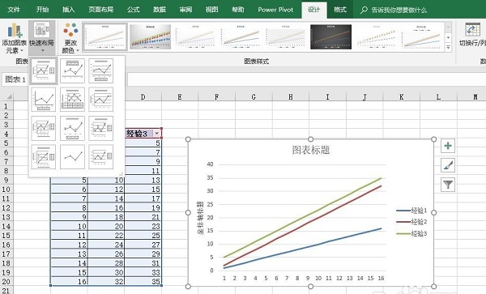Click the Name Box showing 图表 1

click(15, 79)
